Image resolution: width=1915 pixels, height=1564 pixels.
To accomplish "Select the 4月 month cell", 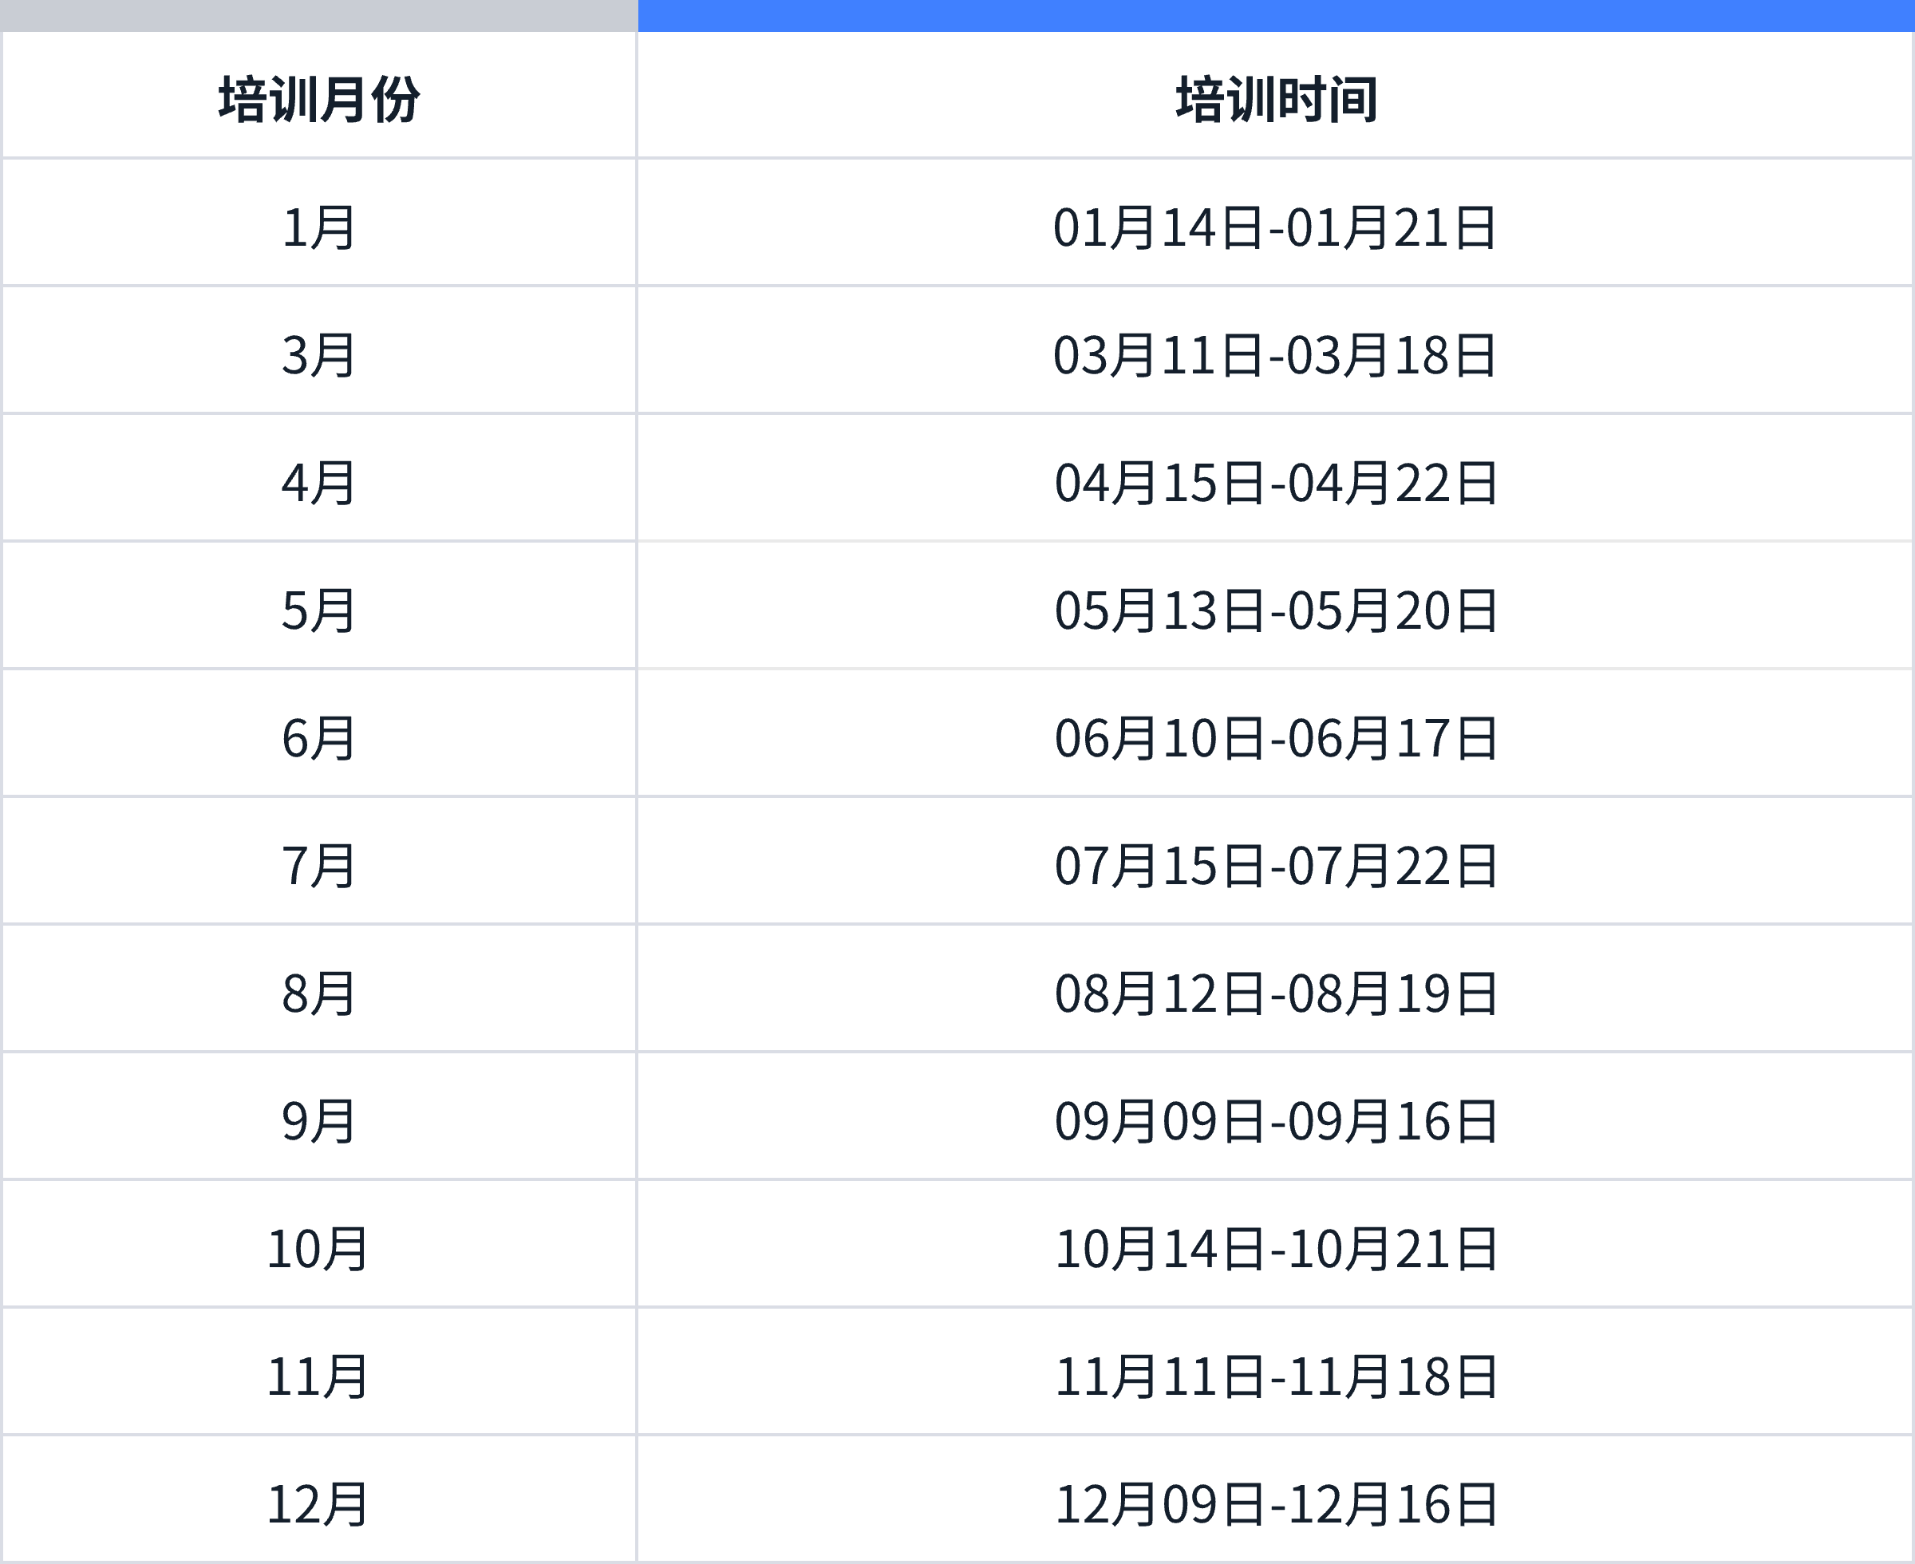I will 319,483.
